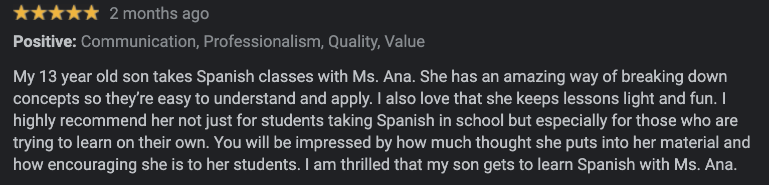The image size is (769, 185).
Task: Select the "Communication" attribute
Action: click(x=139, y=41)
